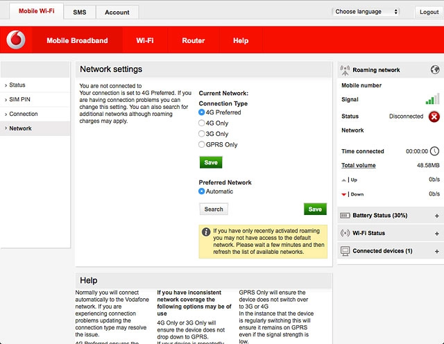This screenshot has width=444, height=344.
Task: Select the 3G Only radio option
Action: click(x=202, y=134)
